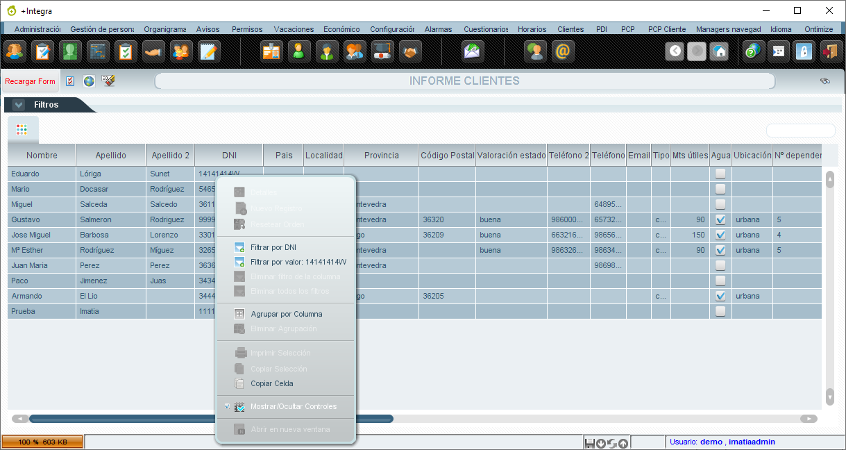Open the orange at-sign email icon
Viewport: 846px width, 450px height.
pyautogui.click(x=563, y=51)
